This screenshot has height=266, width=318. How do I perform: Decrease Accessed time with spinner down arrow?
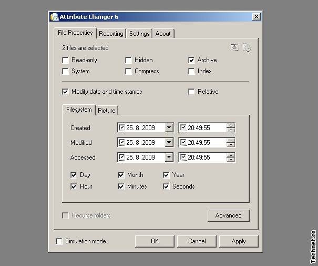(231, 160)
